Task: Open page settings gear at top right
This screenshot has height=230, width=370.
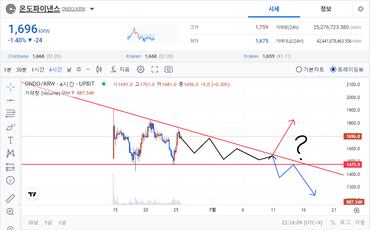Action: click(361, 9)
